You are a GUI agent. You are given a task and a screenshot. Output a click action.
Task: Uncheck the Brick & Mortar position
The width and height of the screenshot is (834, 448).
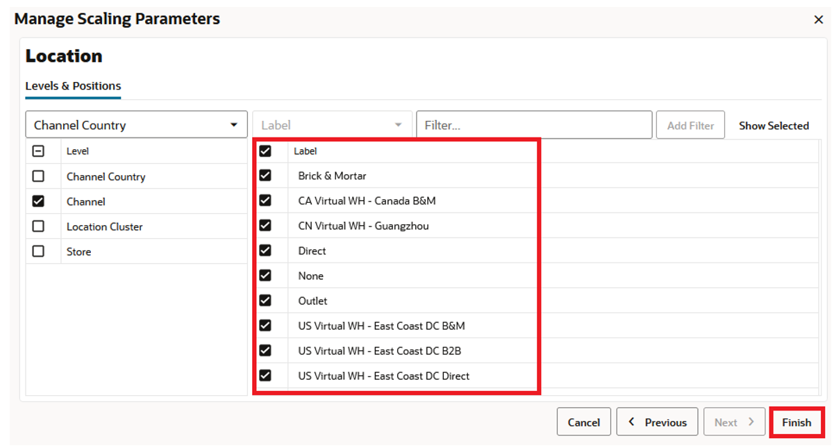coord(265,175)
